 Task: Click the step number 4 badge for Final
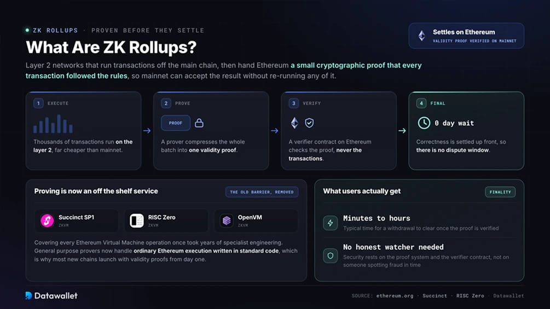pyautogui.click(x=421, y=103)
